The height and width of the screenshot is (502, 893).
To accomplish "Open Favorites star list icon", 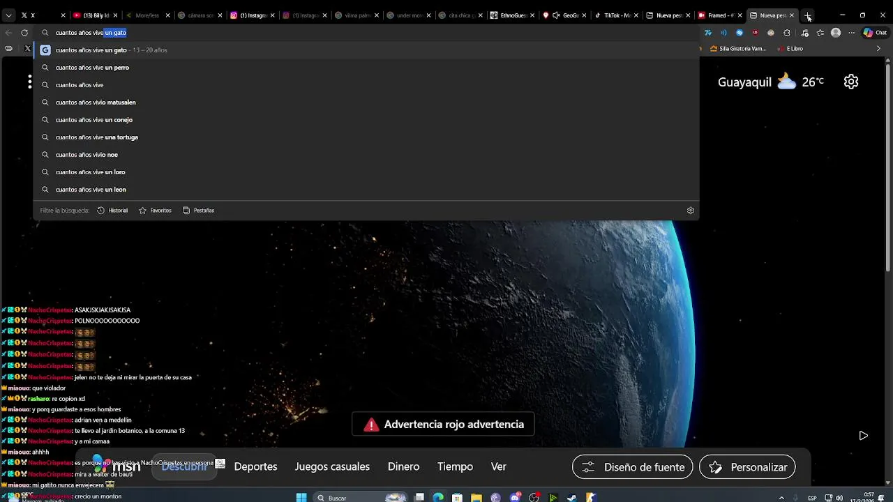I will pos(820,33).
